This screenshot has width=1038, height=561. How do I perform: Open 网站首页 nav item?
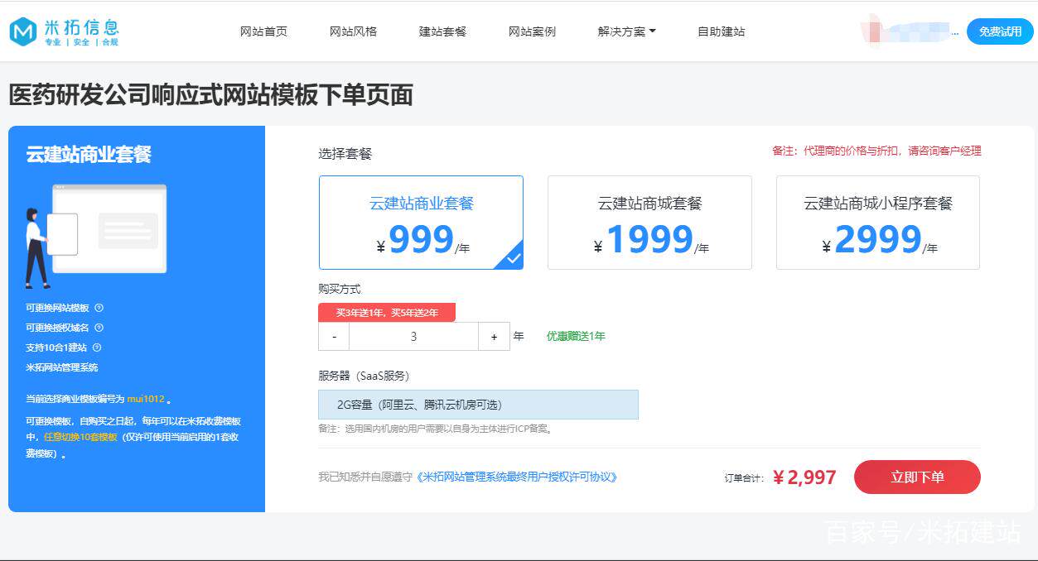click(x=263, y=31)
